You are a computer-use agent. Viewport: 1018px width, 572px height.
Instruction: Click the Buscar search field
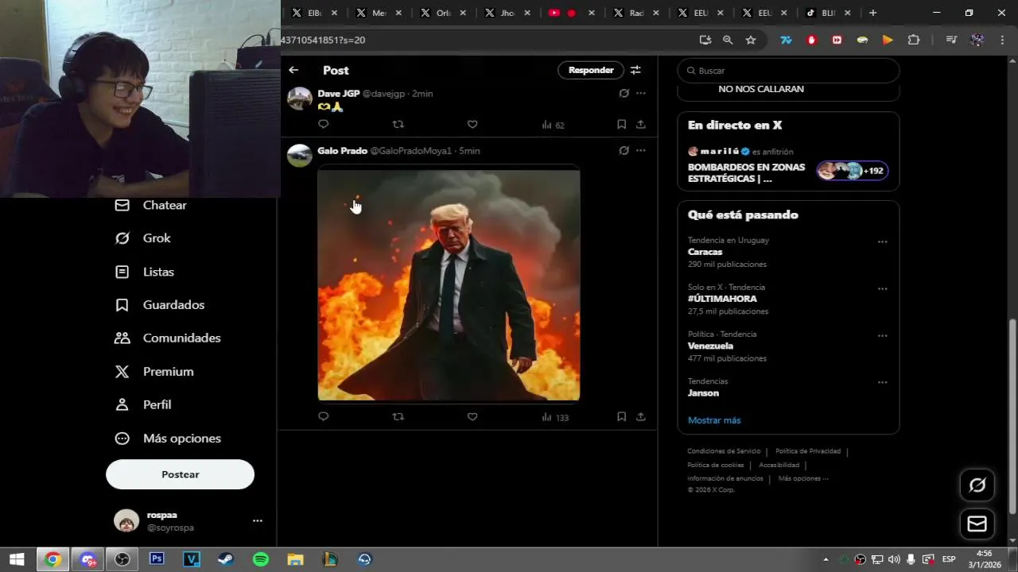click(x=788, y=71)
